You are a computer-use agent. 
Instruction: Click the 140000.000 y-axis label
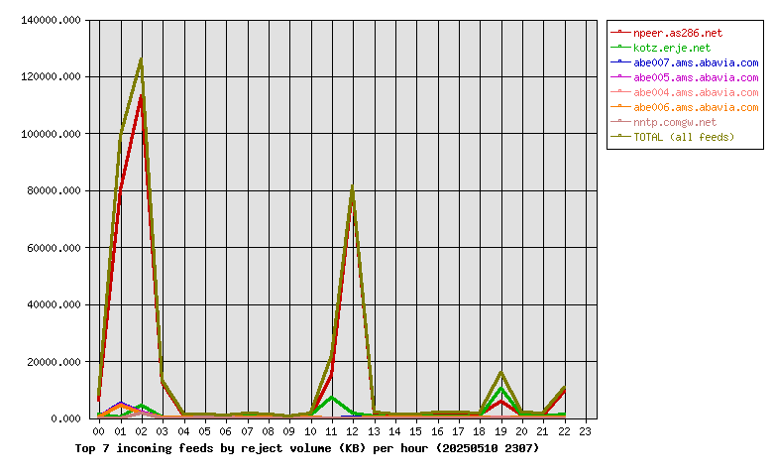[x=51, y=20]
